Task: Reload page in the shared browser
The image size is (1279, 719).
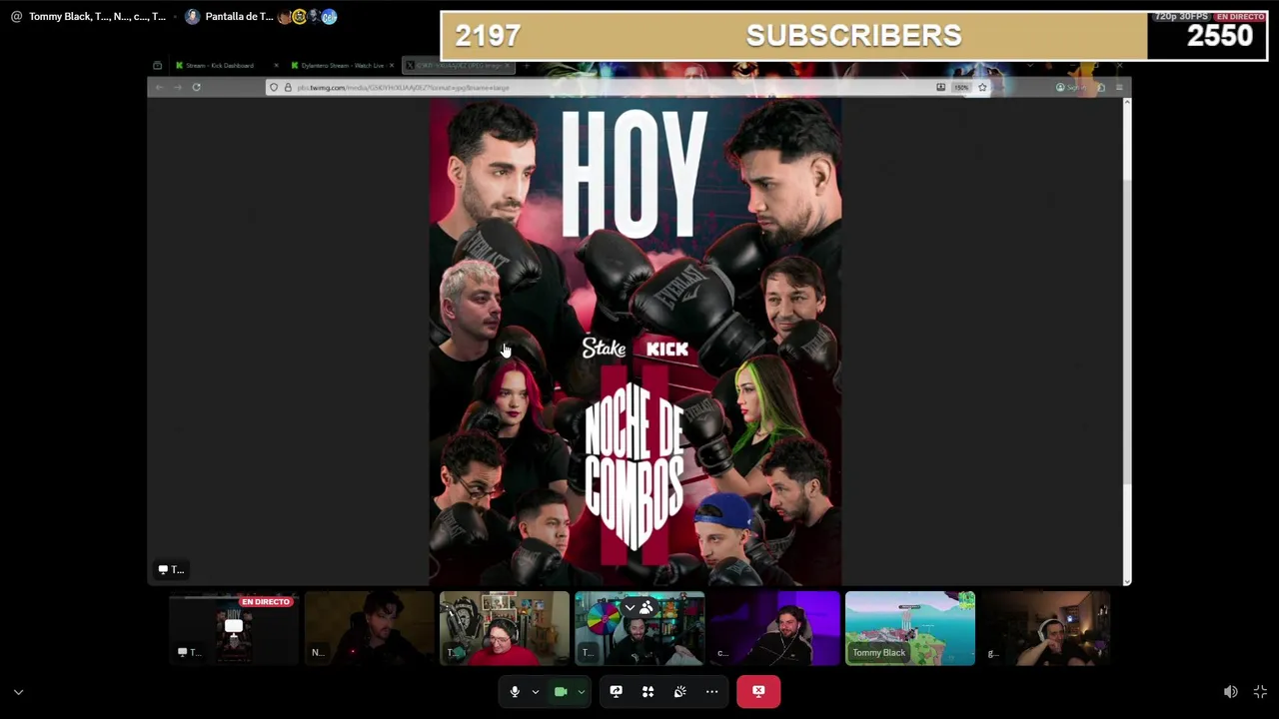Action: coord(196,87)
